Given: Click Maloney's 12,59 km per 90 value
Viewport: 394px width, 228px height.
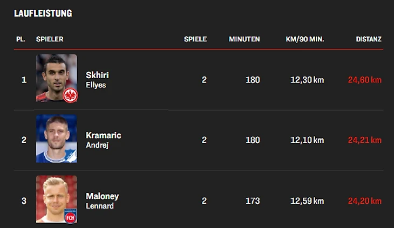Looking at the screenshot, I should pos(307,201).
